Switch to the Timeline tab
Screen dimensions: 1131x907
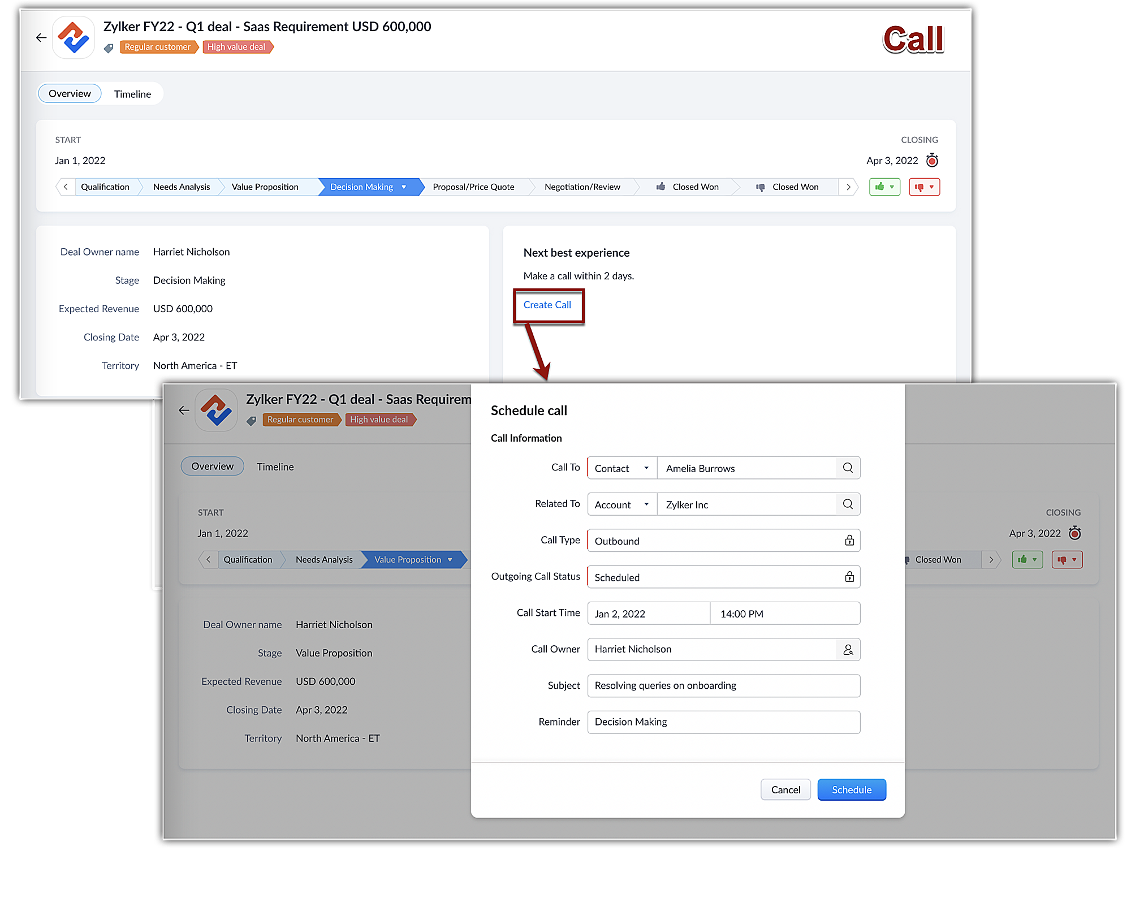coord(132,94)
